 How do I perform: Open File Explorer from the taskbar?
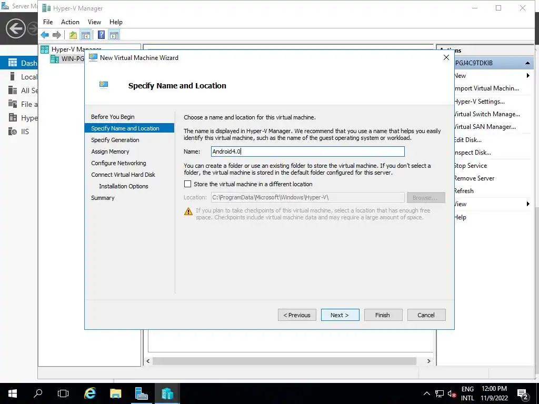[115, 393]
